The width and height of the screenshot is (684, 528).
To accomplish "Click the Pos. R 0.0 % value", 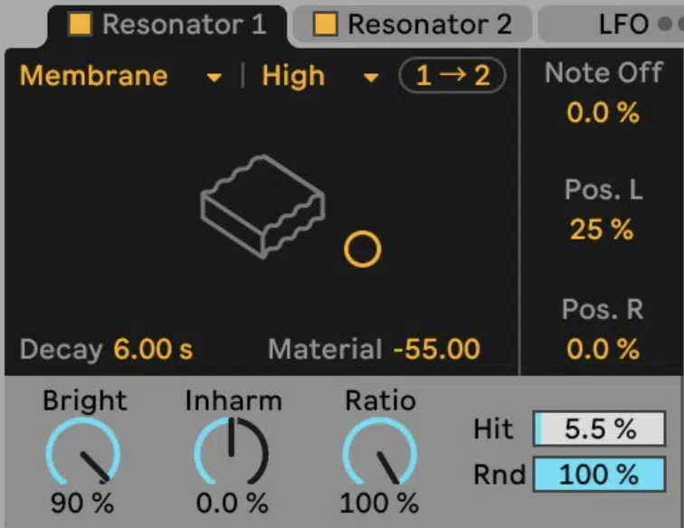I will [603, 349].
